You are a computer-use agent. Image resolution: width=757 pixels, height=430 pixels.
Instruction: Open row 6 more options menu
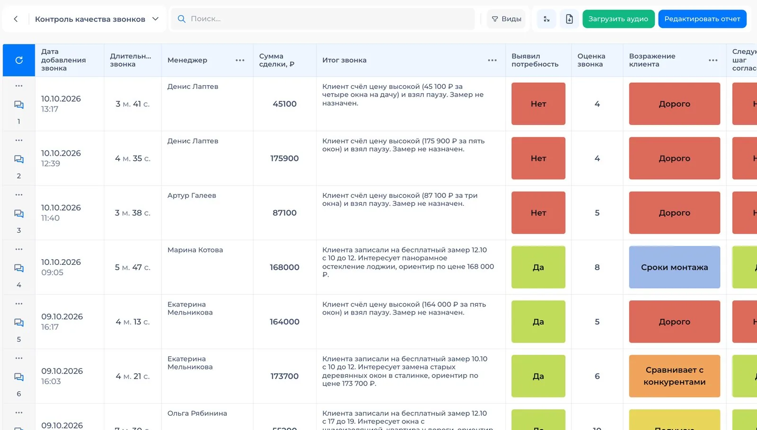(x=19, y=358)
